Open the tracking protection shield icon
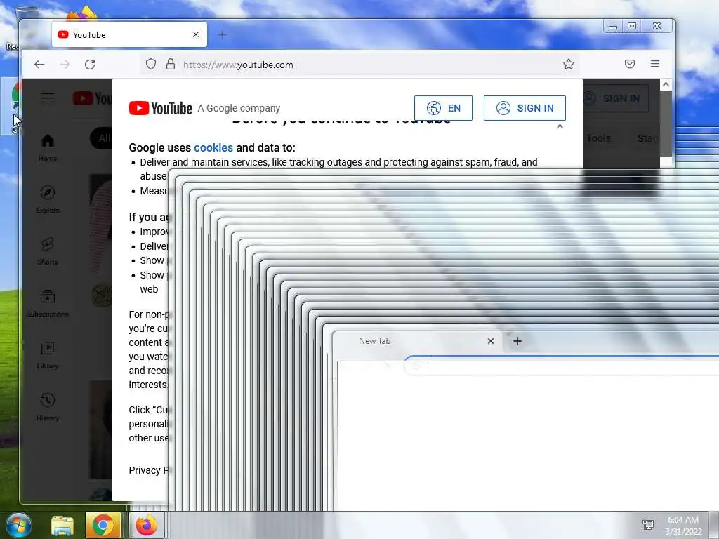The width and height of the screenshot is (719, 539). [151, 64]
